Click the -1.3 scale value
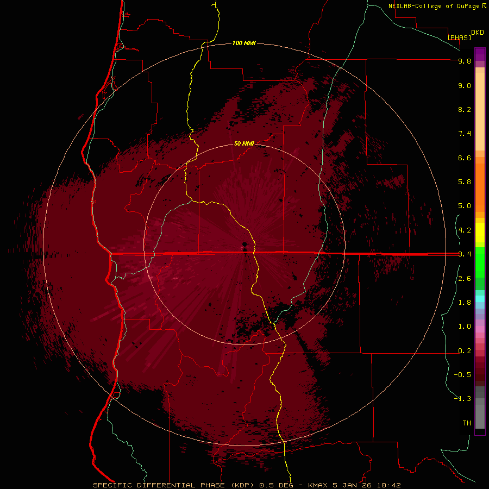489x489 pixels. 462,399
